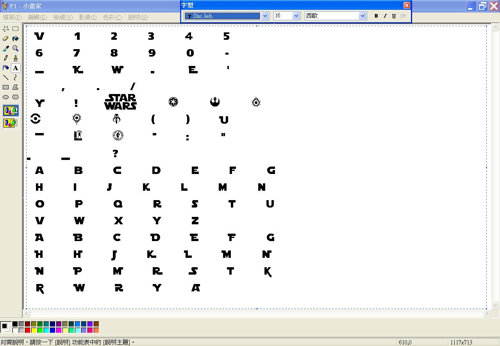The image size is (500, 346).
Task: Toggle vertical text in font toolbar
Action: coord(404,16)
